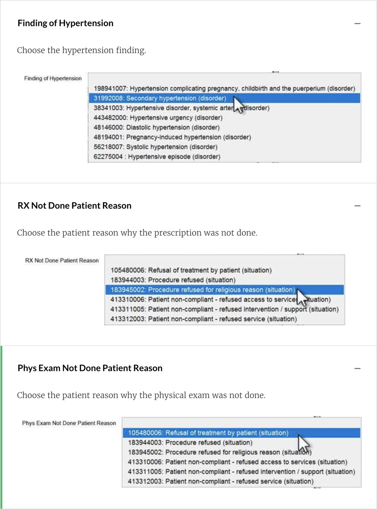Select 105480006 Refusal of treatment in RX list
Screen dimensions: 377x509
click(x=191, y=270)
